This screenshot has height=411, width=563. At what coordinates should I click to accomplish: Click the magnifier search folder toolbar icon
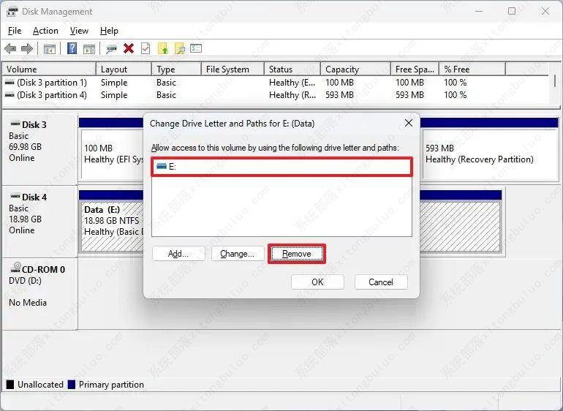(179, 49)
